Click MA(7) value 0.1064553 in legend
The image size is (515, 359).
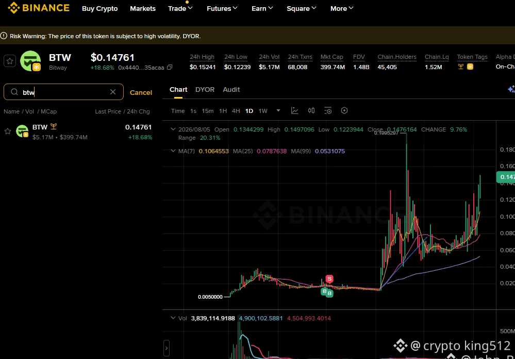[214, 151]
